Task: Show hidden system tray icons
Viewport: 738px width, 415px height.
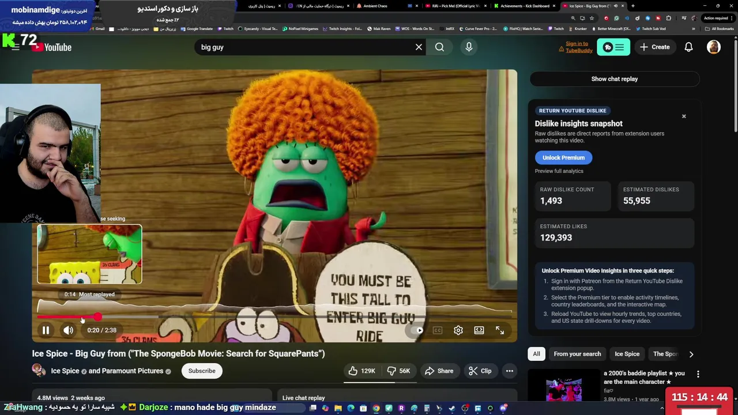Action: click(x=662, y=408)
